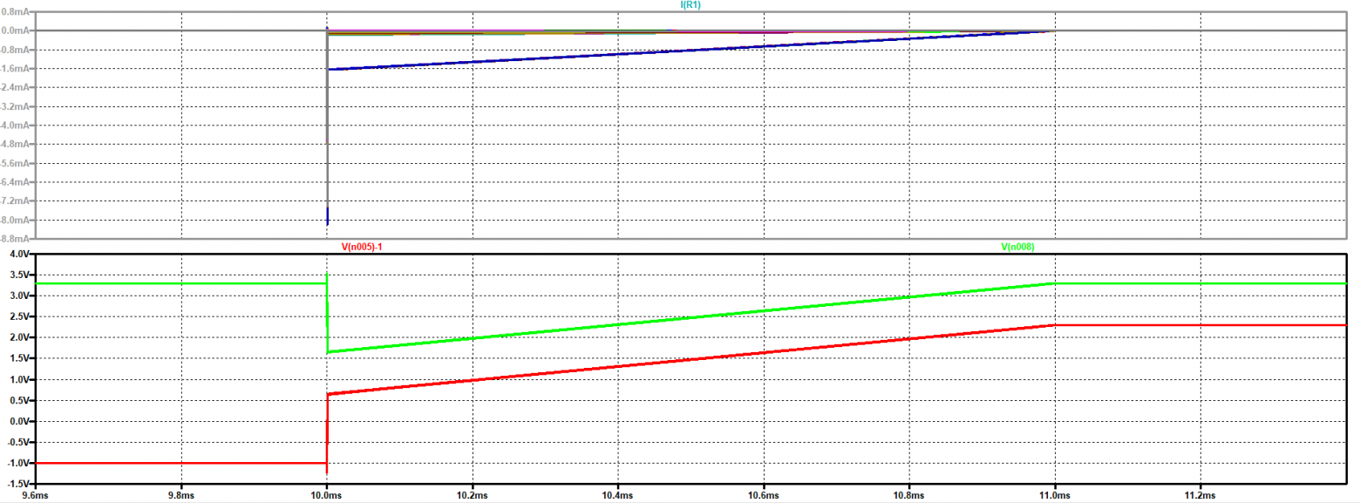Click the I(R1) trace label
Viewport: 1360px width, 503px height.
[x=690, y=5]
